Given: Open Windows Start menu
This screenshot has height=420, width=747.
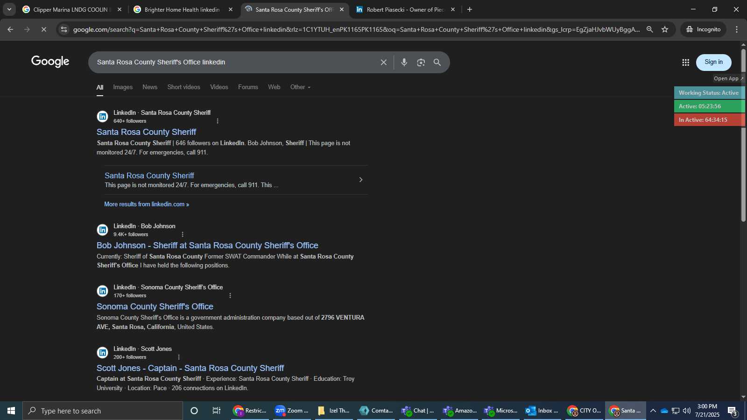Looking at the screenshot, I should [x=11, y=411].
